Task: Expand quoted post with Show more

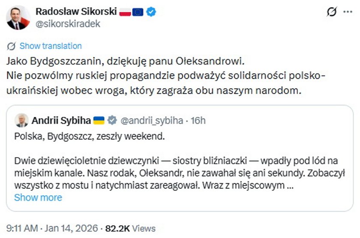Action: (x=38, y=197)
